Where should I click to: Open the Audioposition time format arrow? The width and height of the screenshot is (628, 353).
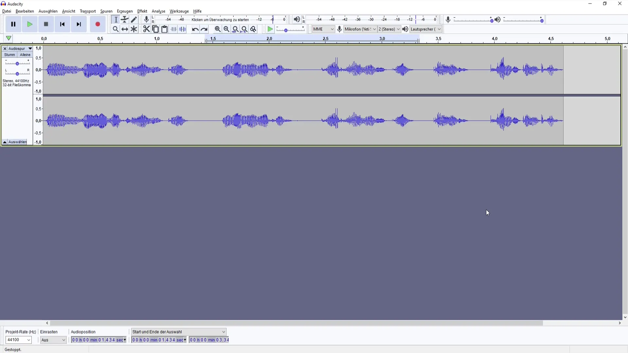pos(125,340)
